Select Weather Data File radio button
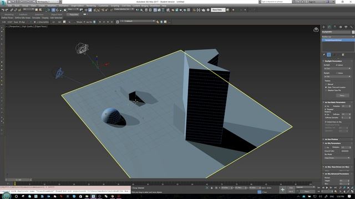Viewport: 355px width, 199px height. (x=326, y=91)
